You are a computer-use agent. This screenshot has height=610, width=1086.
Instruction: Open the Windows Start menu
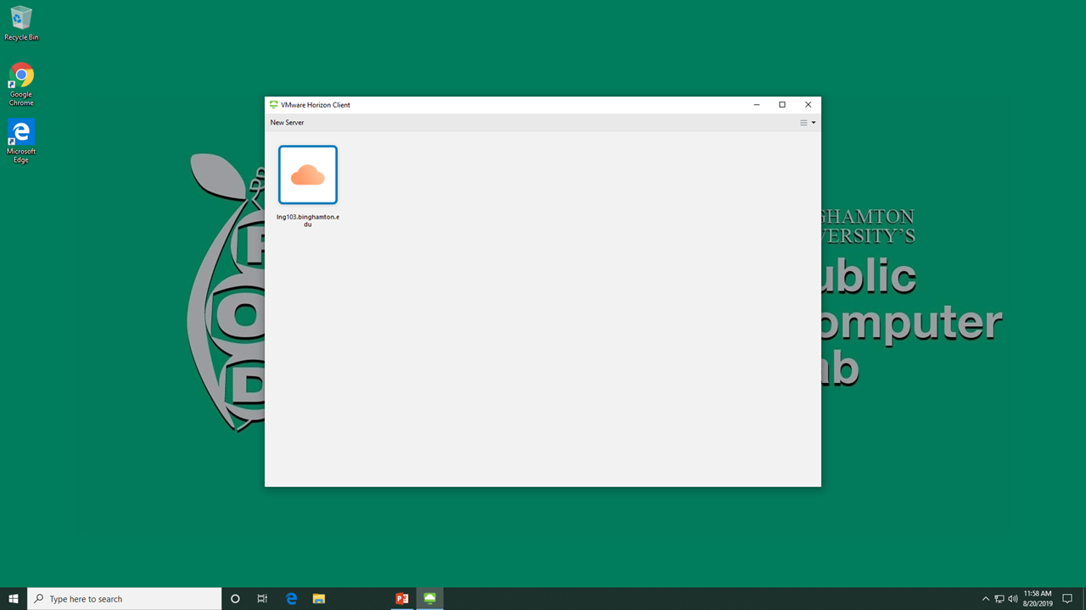pyautogui.click(x=14, y=599)
